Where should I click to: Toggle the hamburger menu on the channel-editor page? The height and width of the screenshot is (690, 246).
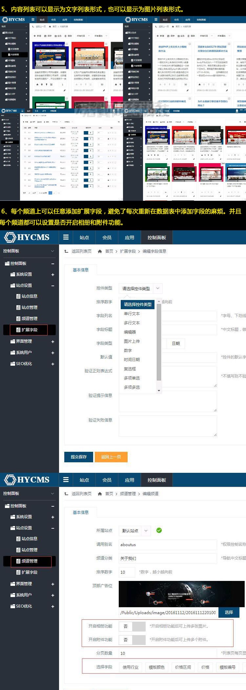click(x=66, y=480)
